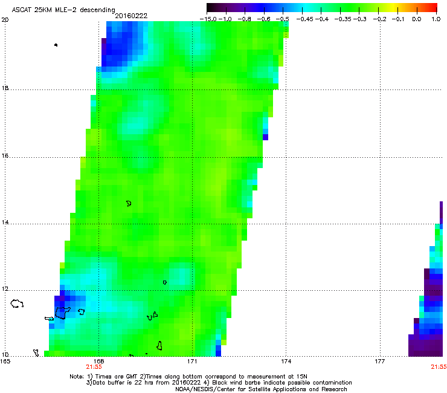
Task: Click the latitude axis label "16"
Action: [5, 156]
